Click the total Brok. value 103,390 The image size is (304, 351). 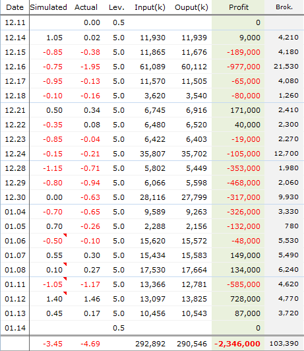pos(284,344)
